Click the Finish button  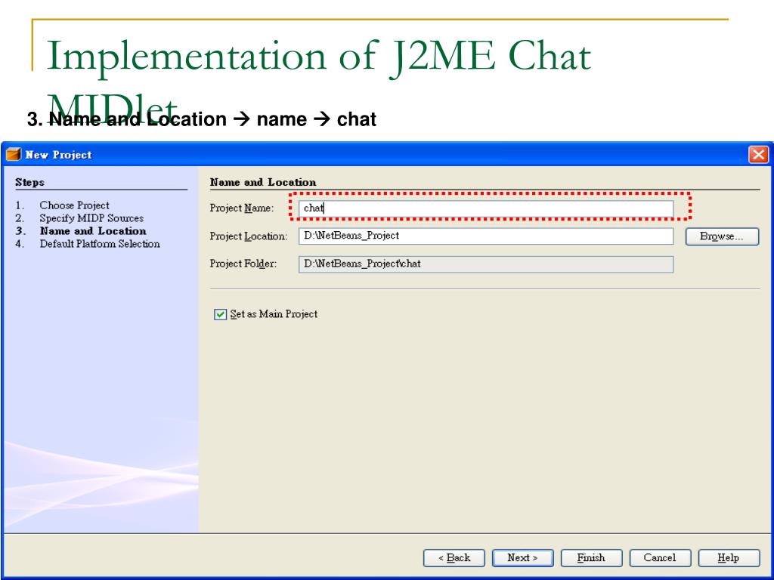pos(591,558)
